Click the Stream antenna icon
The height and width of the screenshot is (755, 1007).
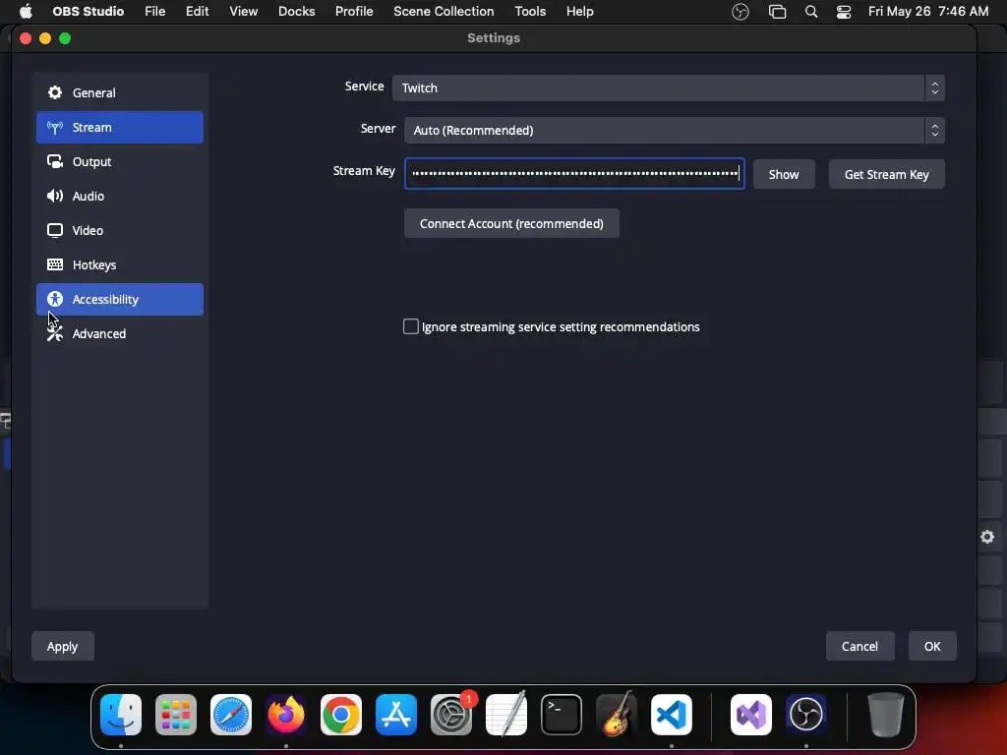tap(55, 127)
